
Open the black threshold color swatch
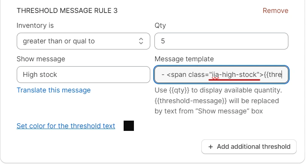click(x=129, y=126)
